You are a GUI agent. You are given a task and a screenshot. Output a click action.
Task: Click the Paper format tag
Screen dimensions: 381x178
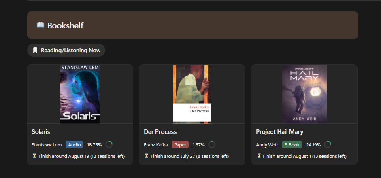[x=180, y=145]
